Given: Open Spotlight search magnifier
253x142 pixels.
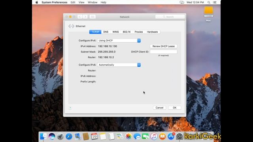Looking at the screenshot, I should pyautogui.click(x=209, y=2).
